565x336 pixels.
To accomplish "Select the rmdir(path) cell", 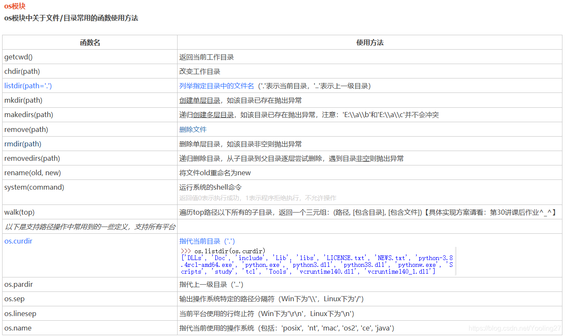I will click(90, 143).
